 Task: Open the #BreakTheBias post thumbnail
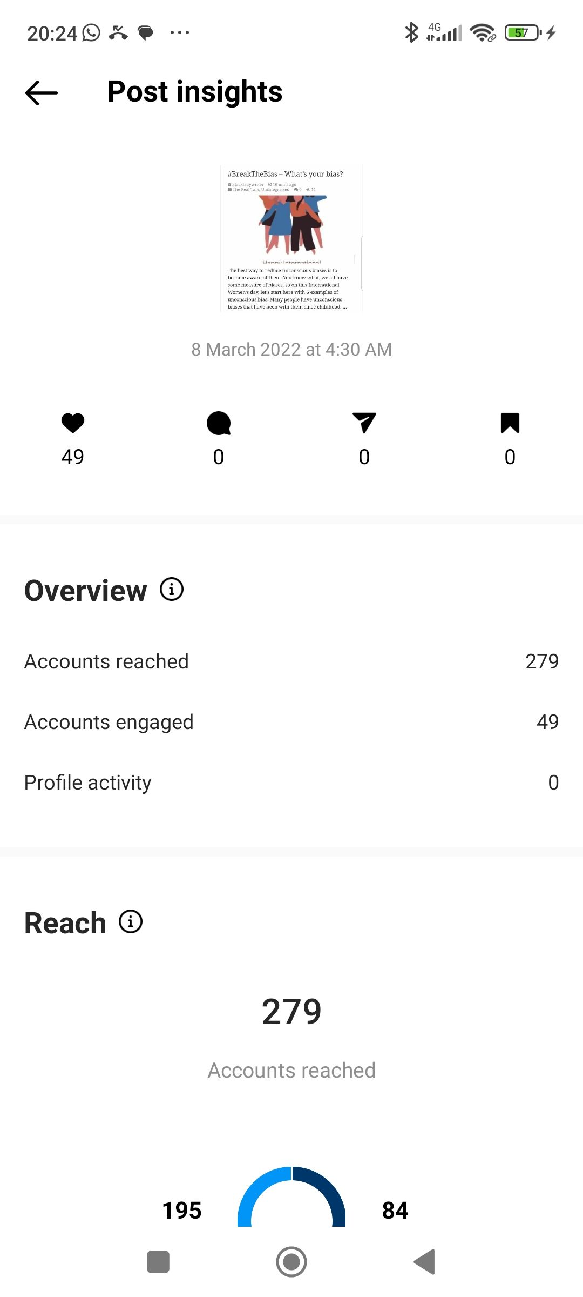coord(291,238)
